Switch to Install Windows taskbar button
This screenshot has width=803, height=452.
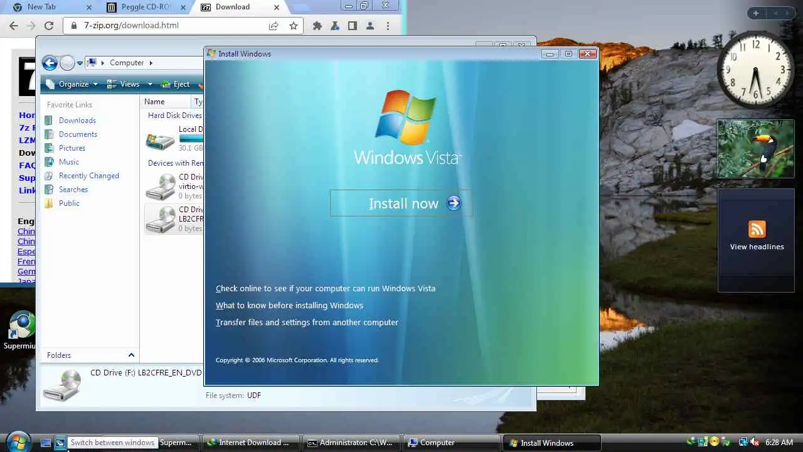click(552, 443)
